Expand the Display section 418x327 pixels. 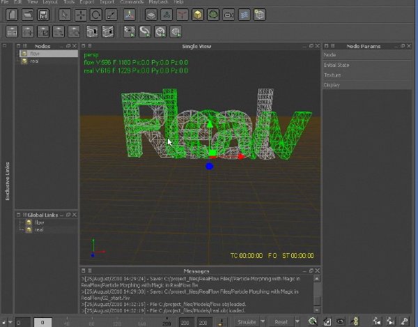click(367, 85)
